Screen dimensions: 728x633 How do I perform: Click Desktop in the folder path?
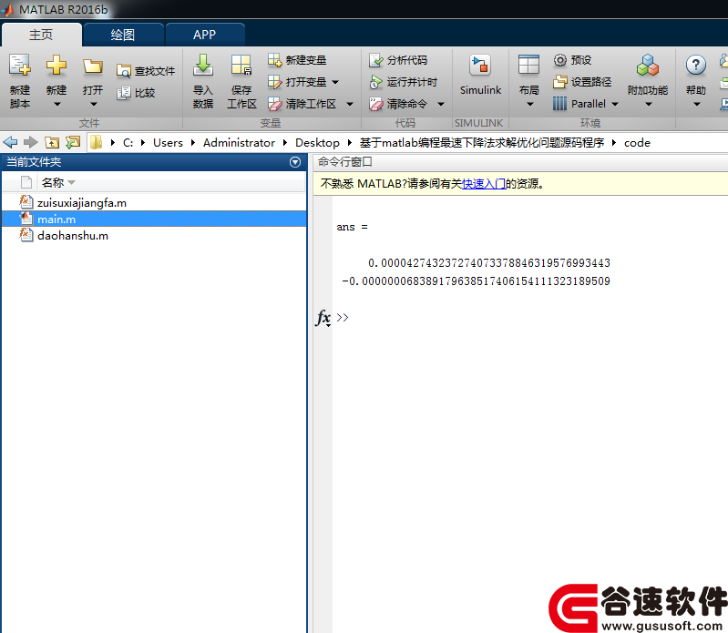pyautogui.click(x=317, y=142)
